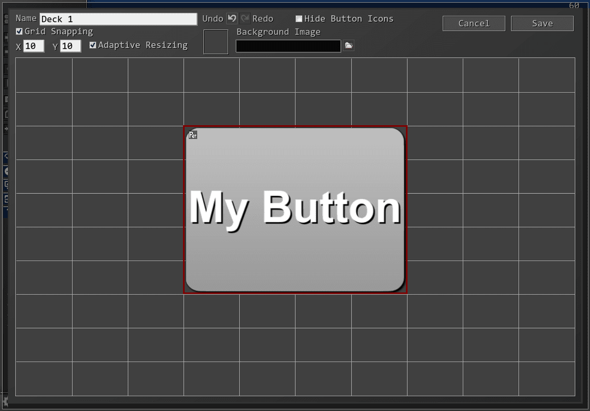Focus the grid X value field

point(33,46)
